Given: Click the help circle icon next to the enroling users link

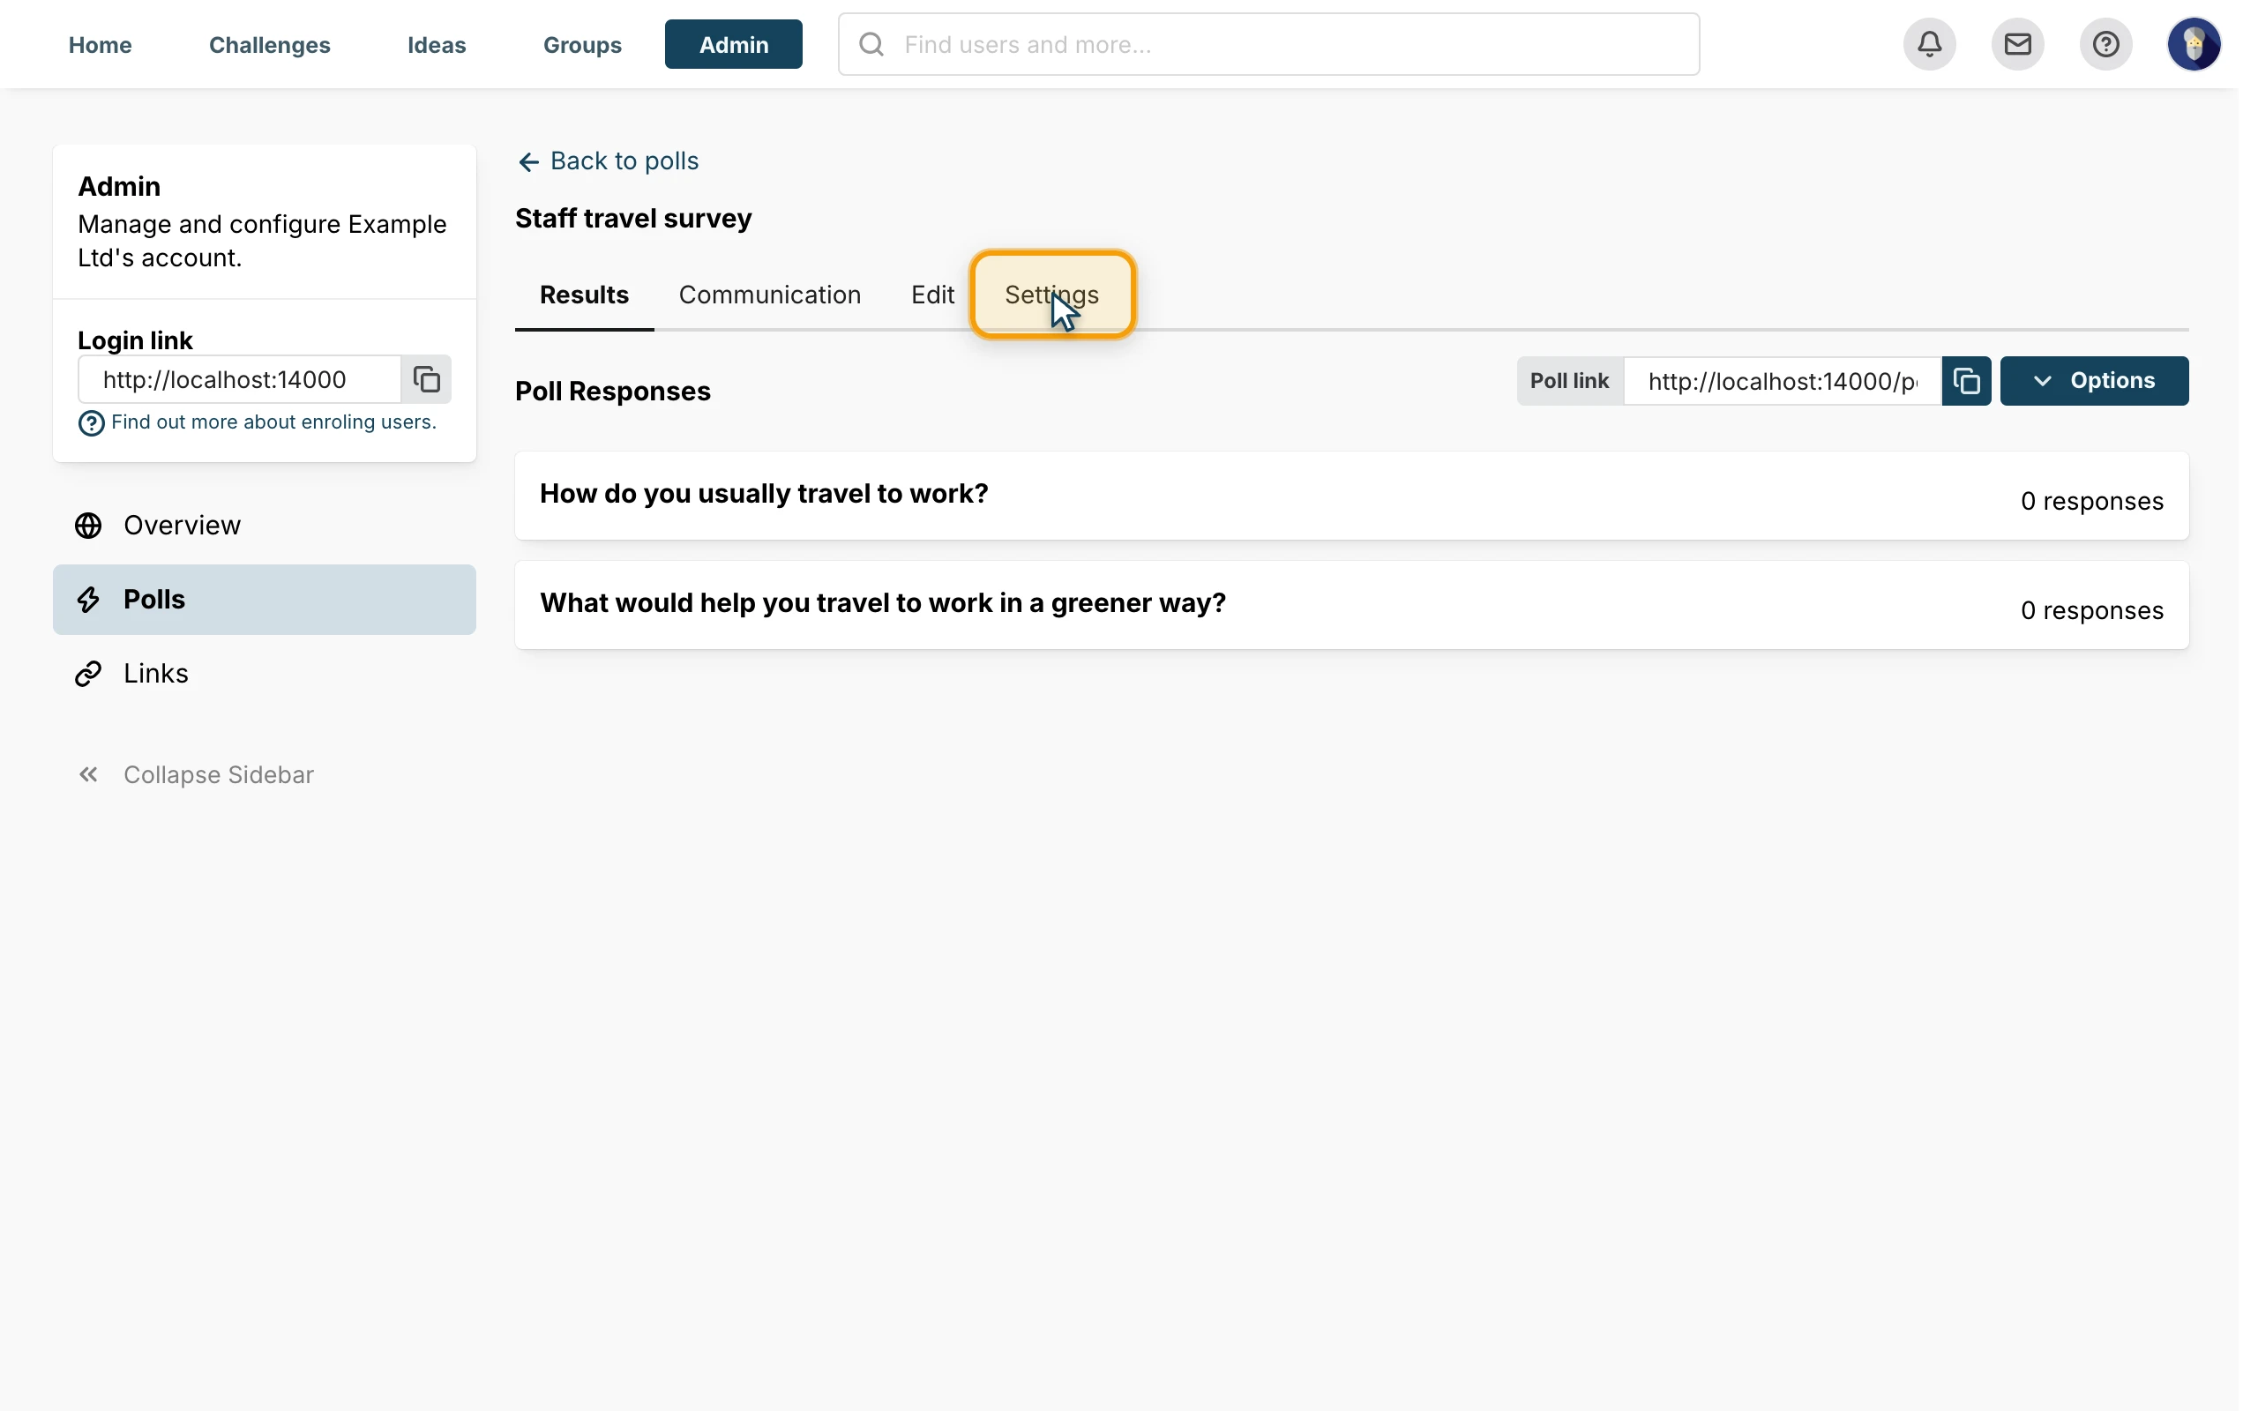Looking at the screenshot, I should [91, 423].
